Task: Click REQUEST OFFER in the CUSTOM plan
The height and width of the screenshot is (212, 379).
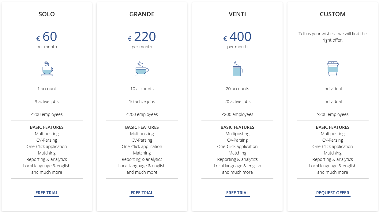Action: coord(332,192)
